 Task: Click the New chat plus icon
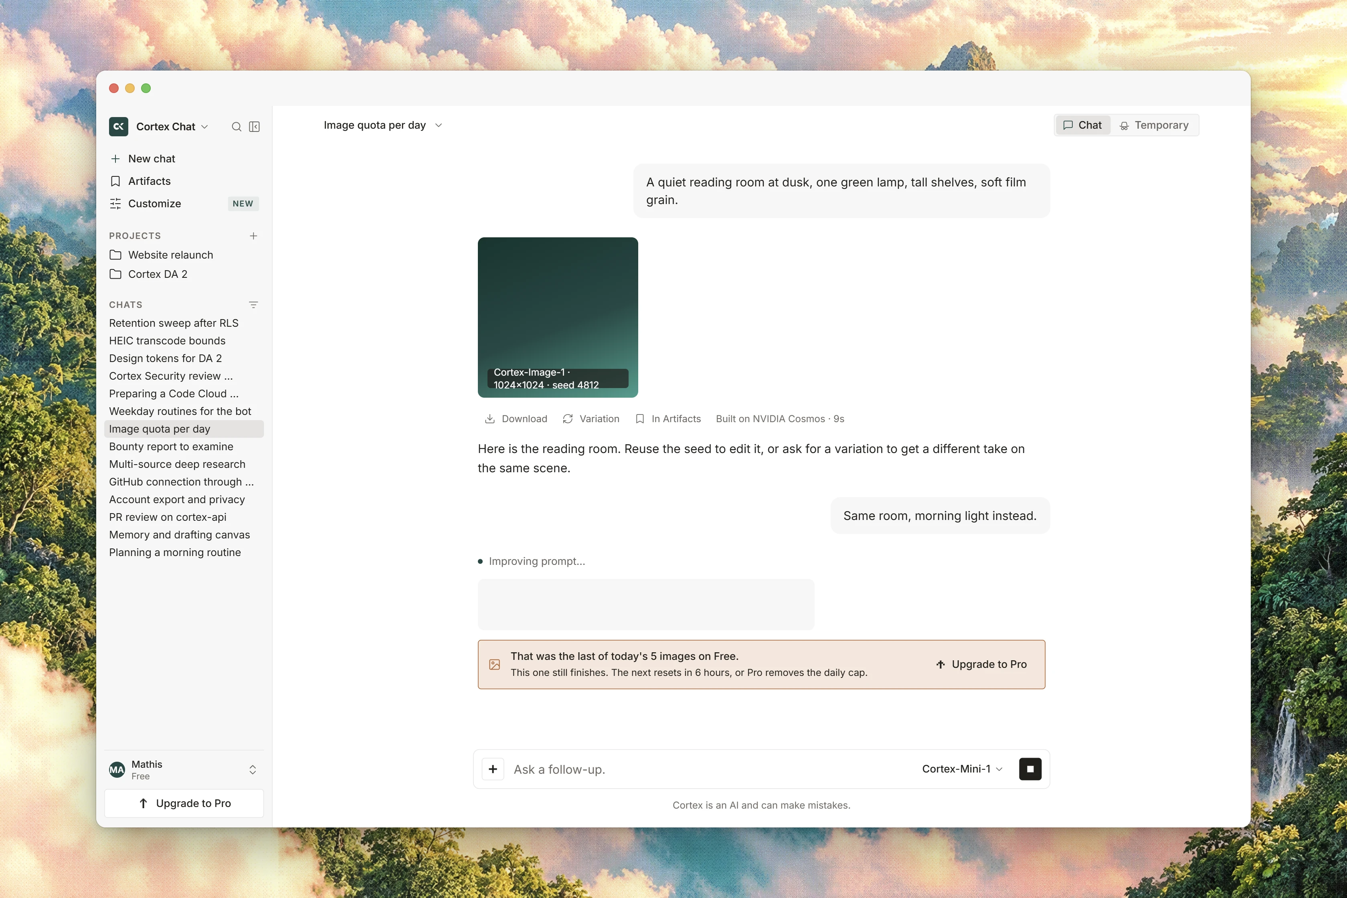coord(115,159)
